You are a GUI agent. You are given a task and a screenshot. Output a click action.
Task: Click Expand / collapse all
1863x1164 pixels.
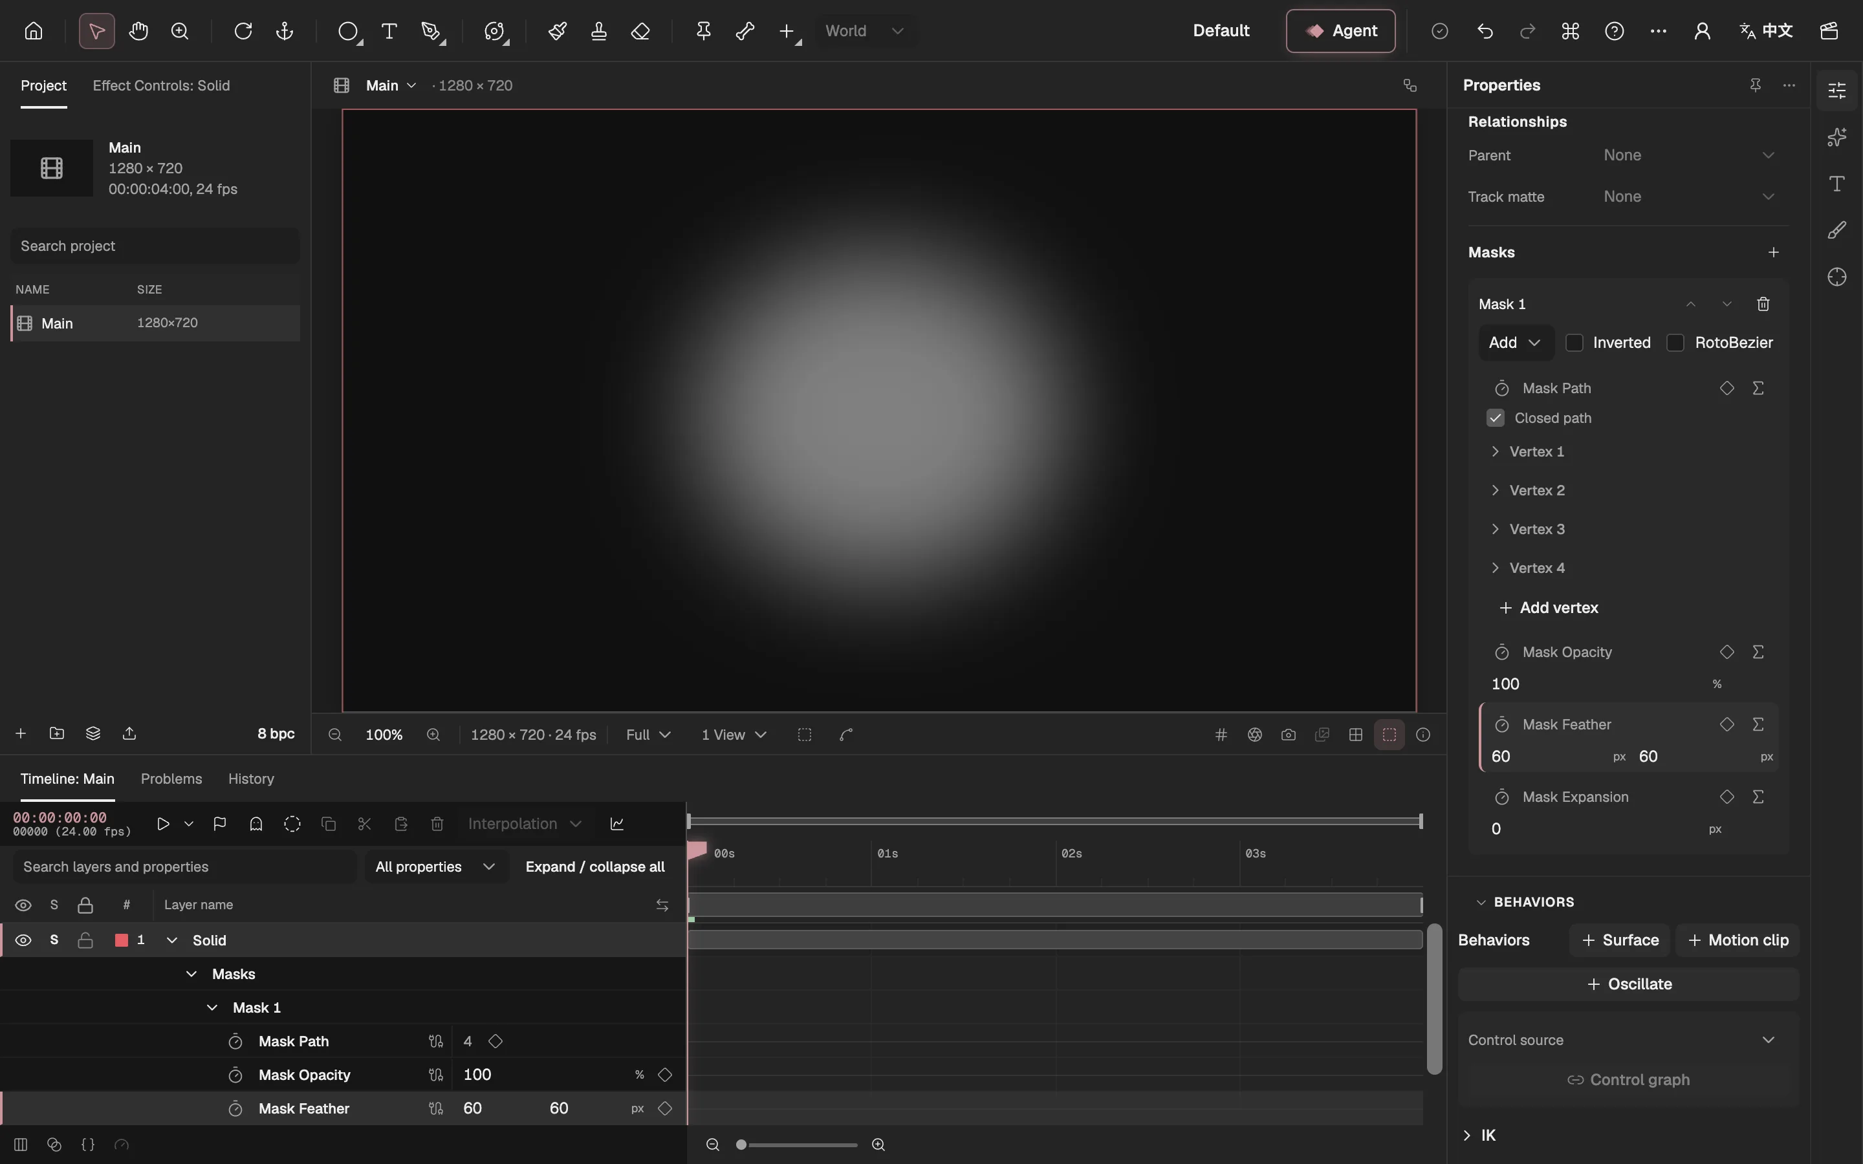pos(594,867)
